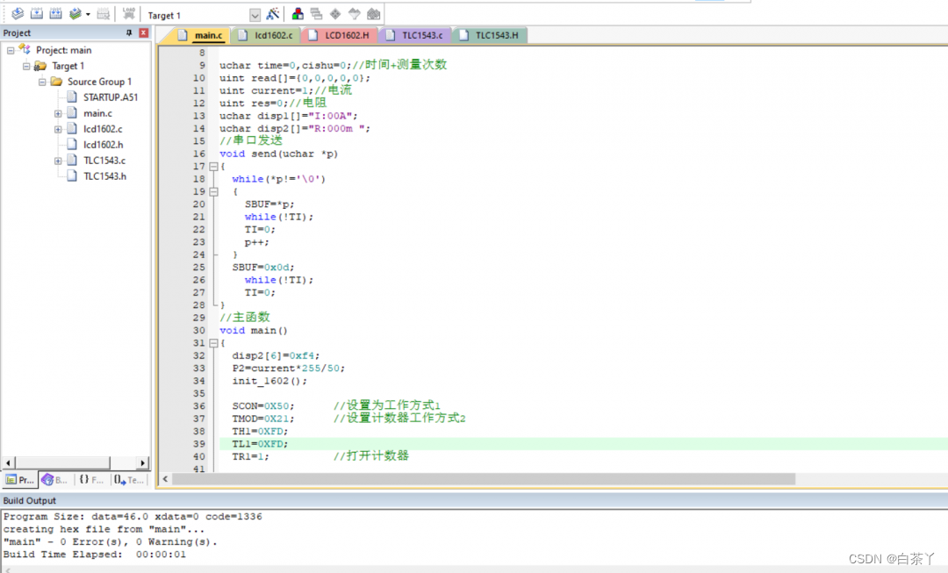Image resolution: width=948 pixels, height=573 pixels.
Task: Click the Translate current file icon
Action: point(17,14)
